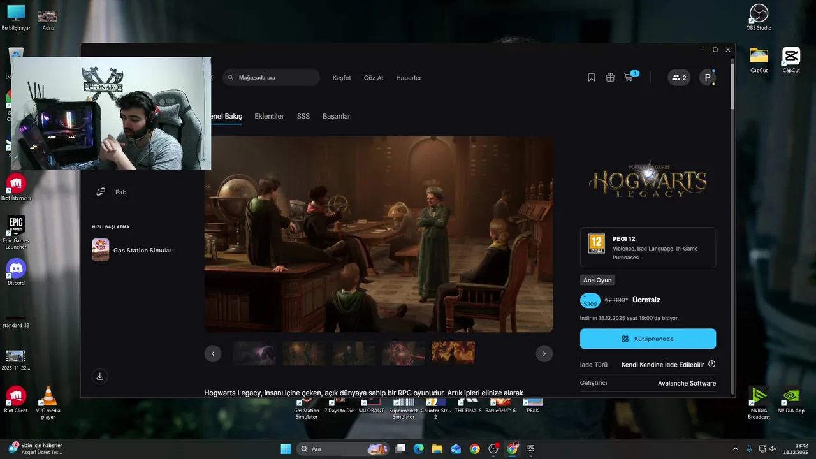Click the PEGI 12 rating badge
816x459 pixels.
597,244
